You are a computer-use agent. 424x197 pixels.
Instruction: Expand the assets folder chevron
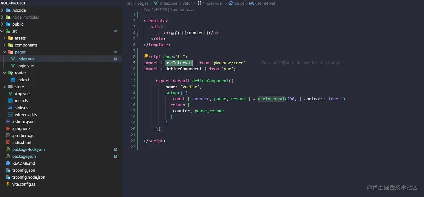coord(5,38)
